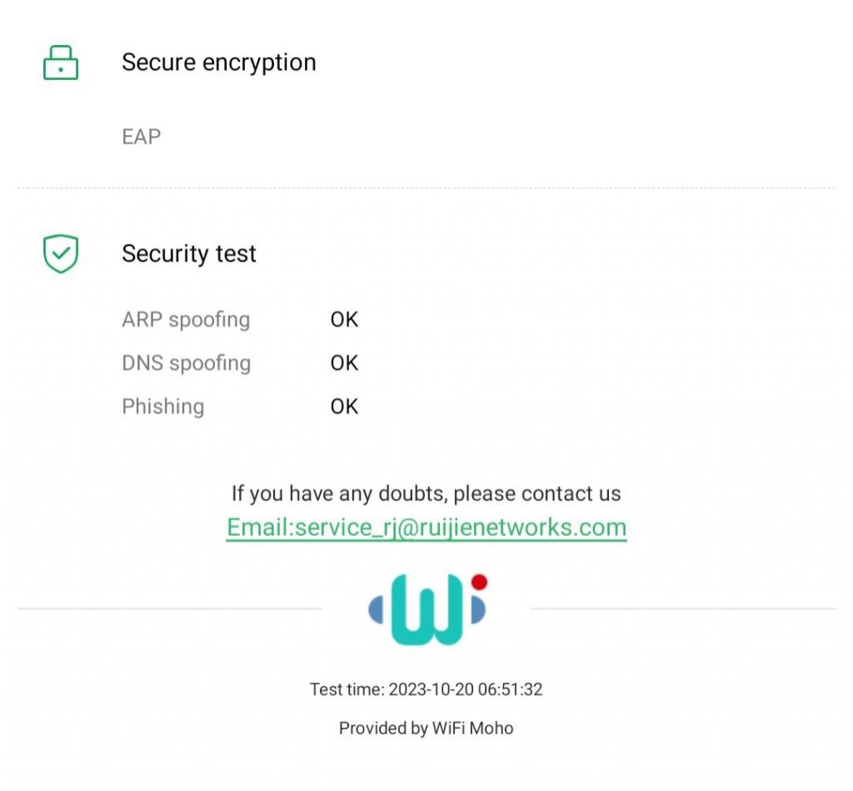Select the EAP encryption type text
The image size is (853, 791).
point(142,137)
